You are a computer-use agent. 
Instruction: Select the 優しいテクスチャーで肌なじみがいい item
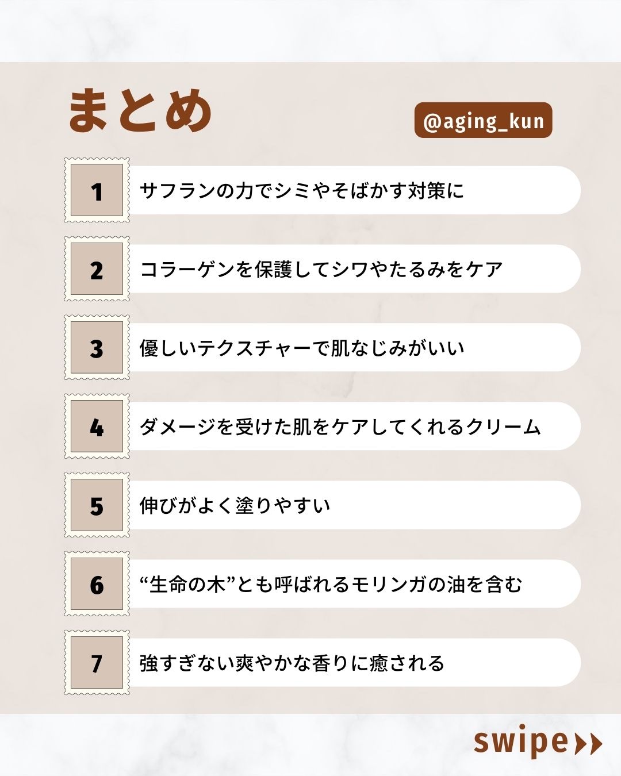click(302, 348)
